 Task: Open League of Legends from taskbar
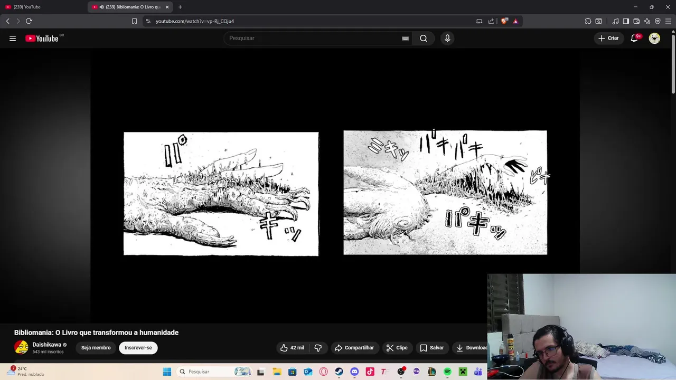click(431, 372)
